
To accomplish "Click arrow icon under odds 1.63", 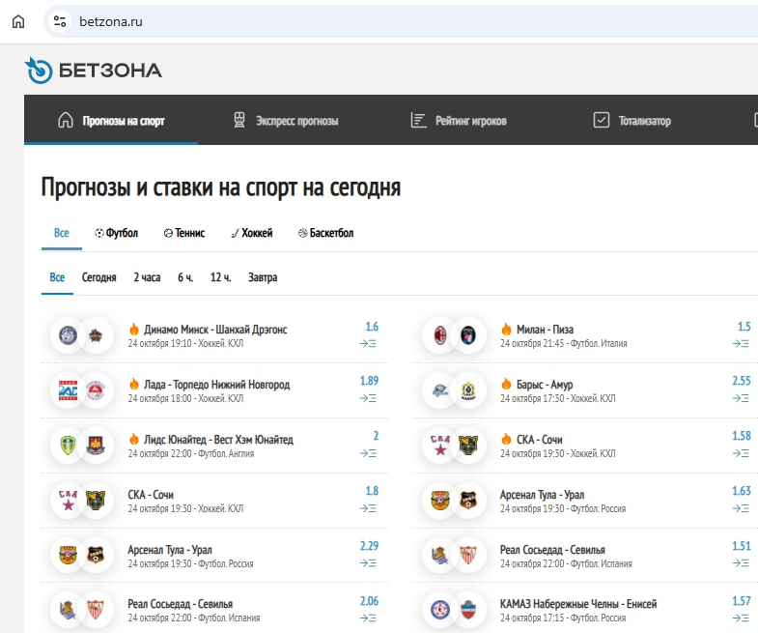I will click(741, 508).
